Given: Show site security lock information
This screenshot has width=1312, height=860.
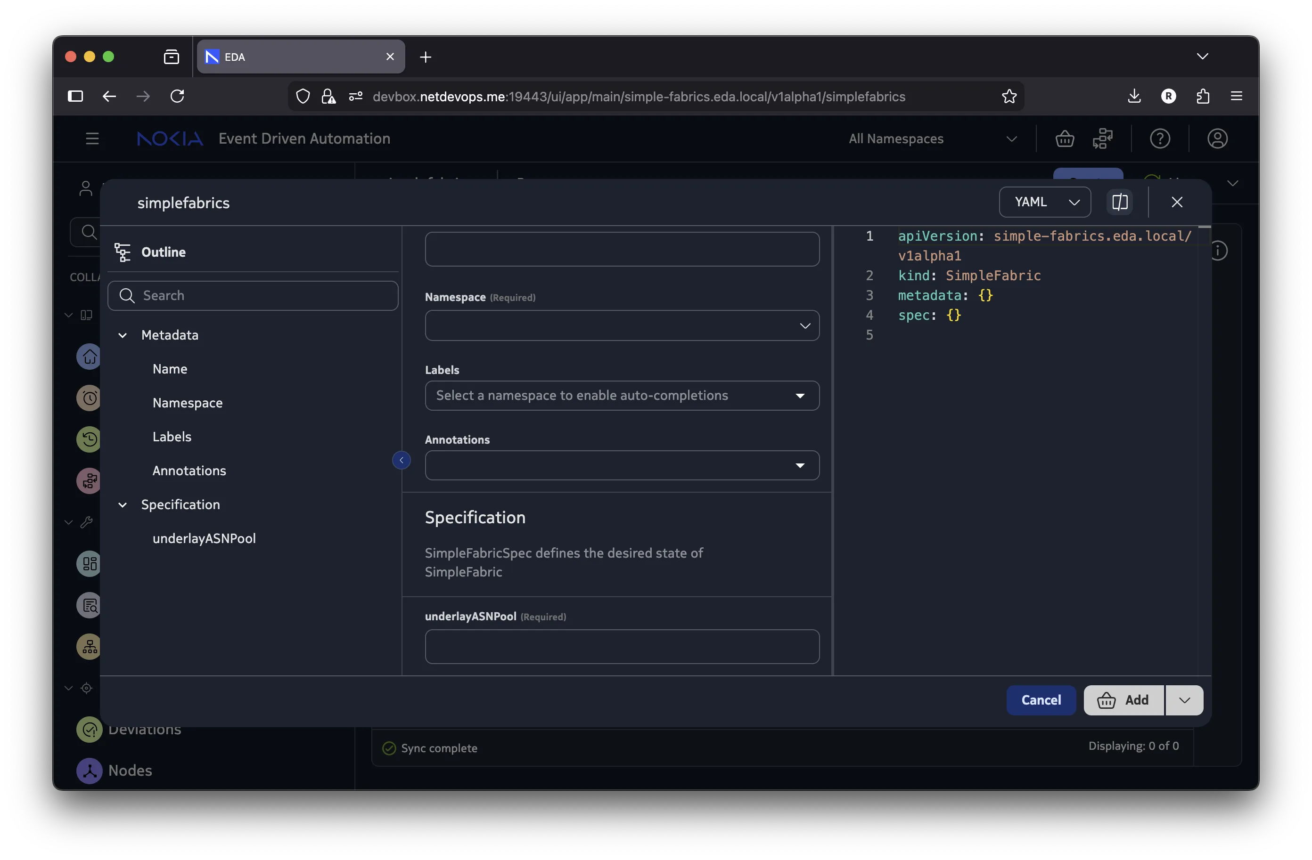Looking at the screenshot, I should click(328, 97).
